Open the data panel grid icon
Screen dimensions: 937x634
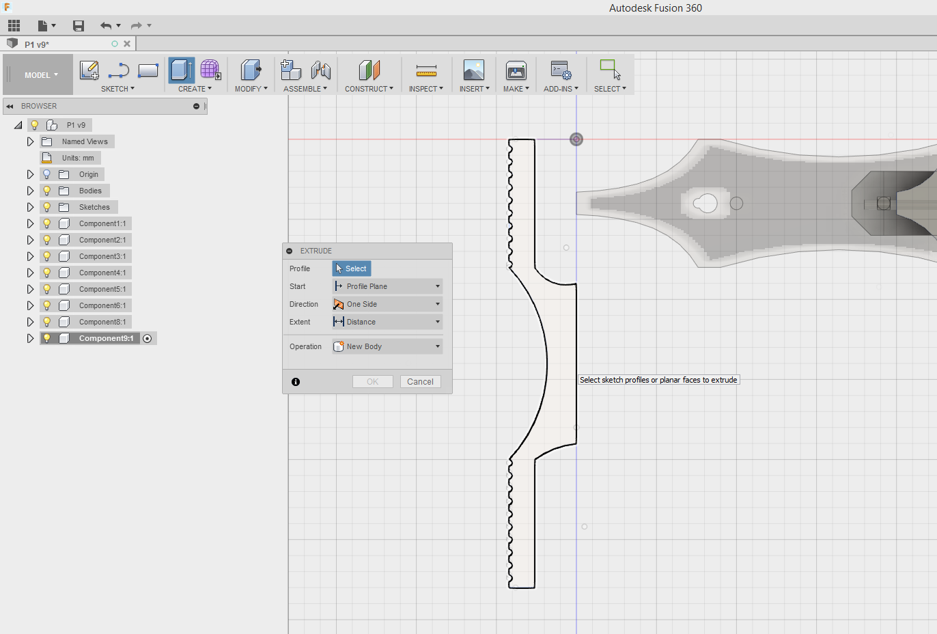(14, 26)
